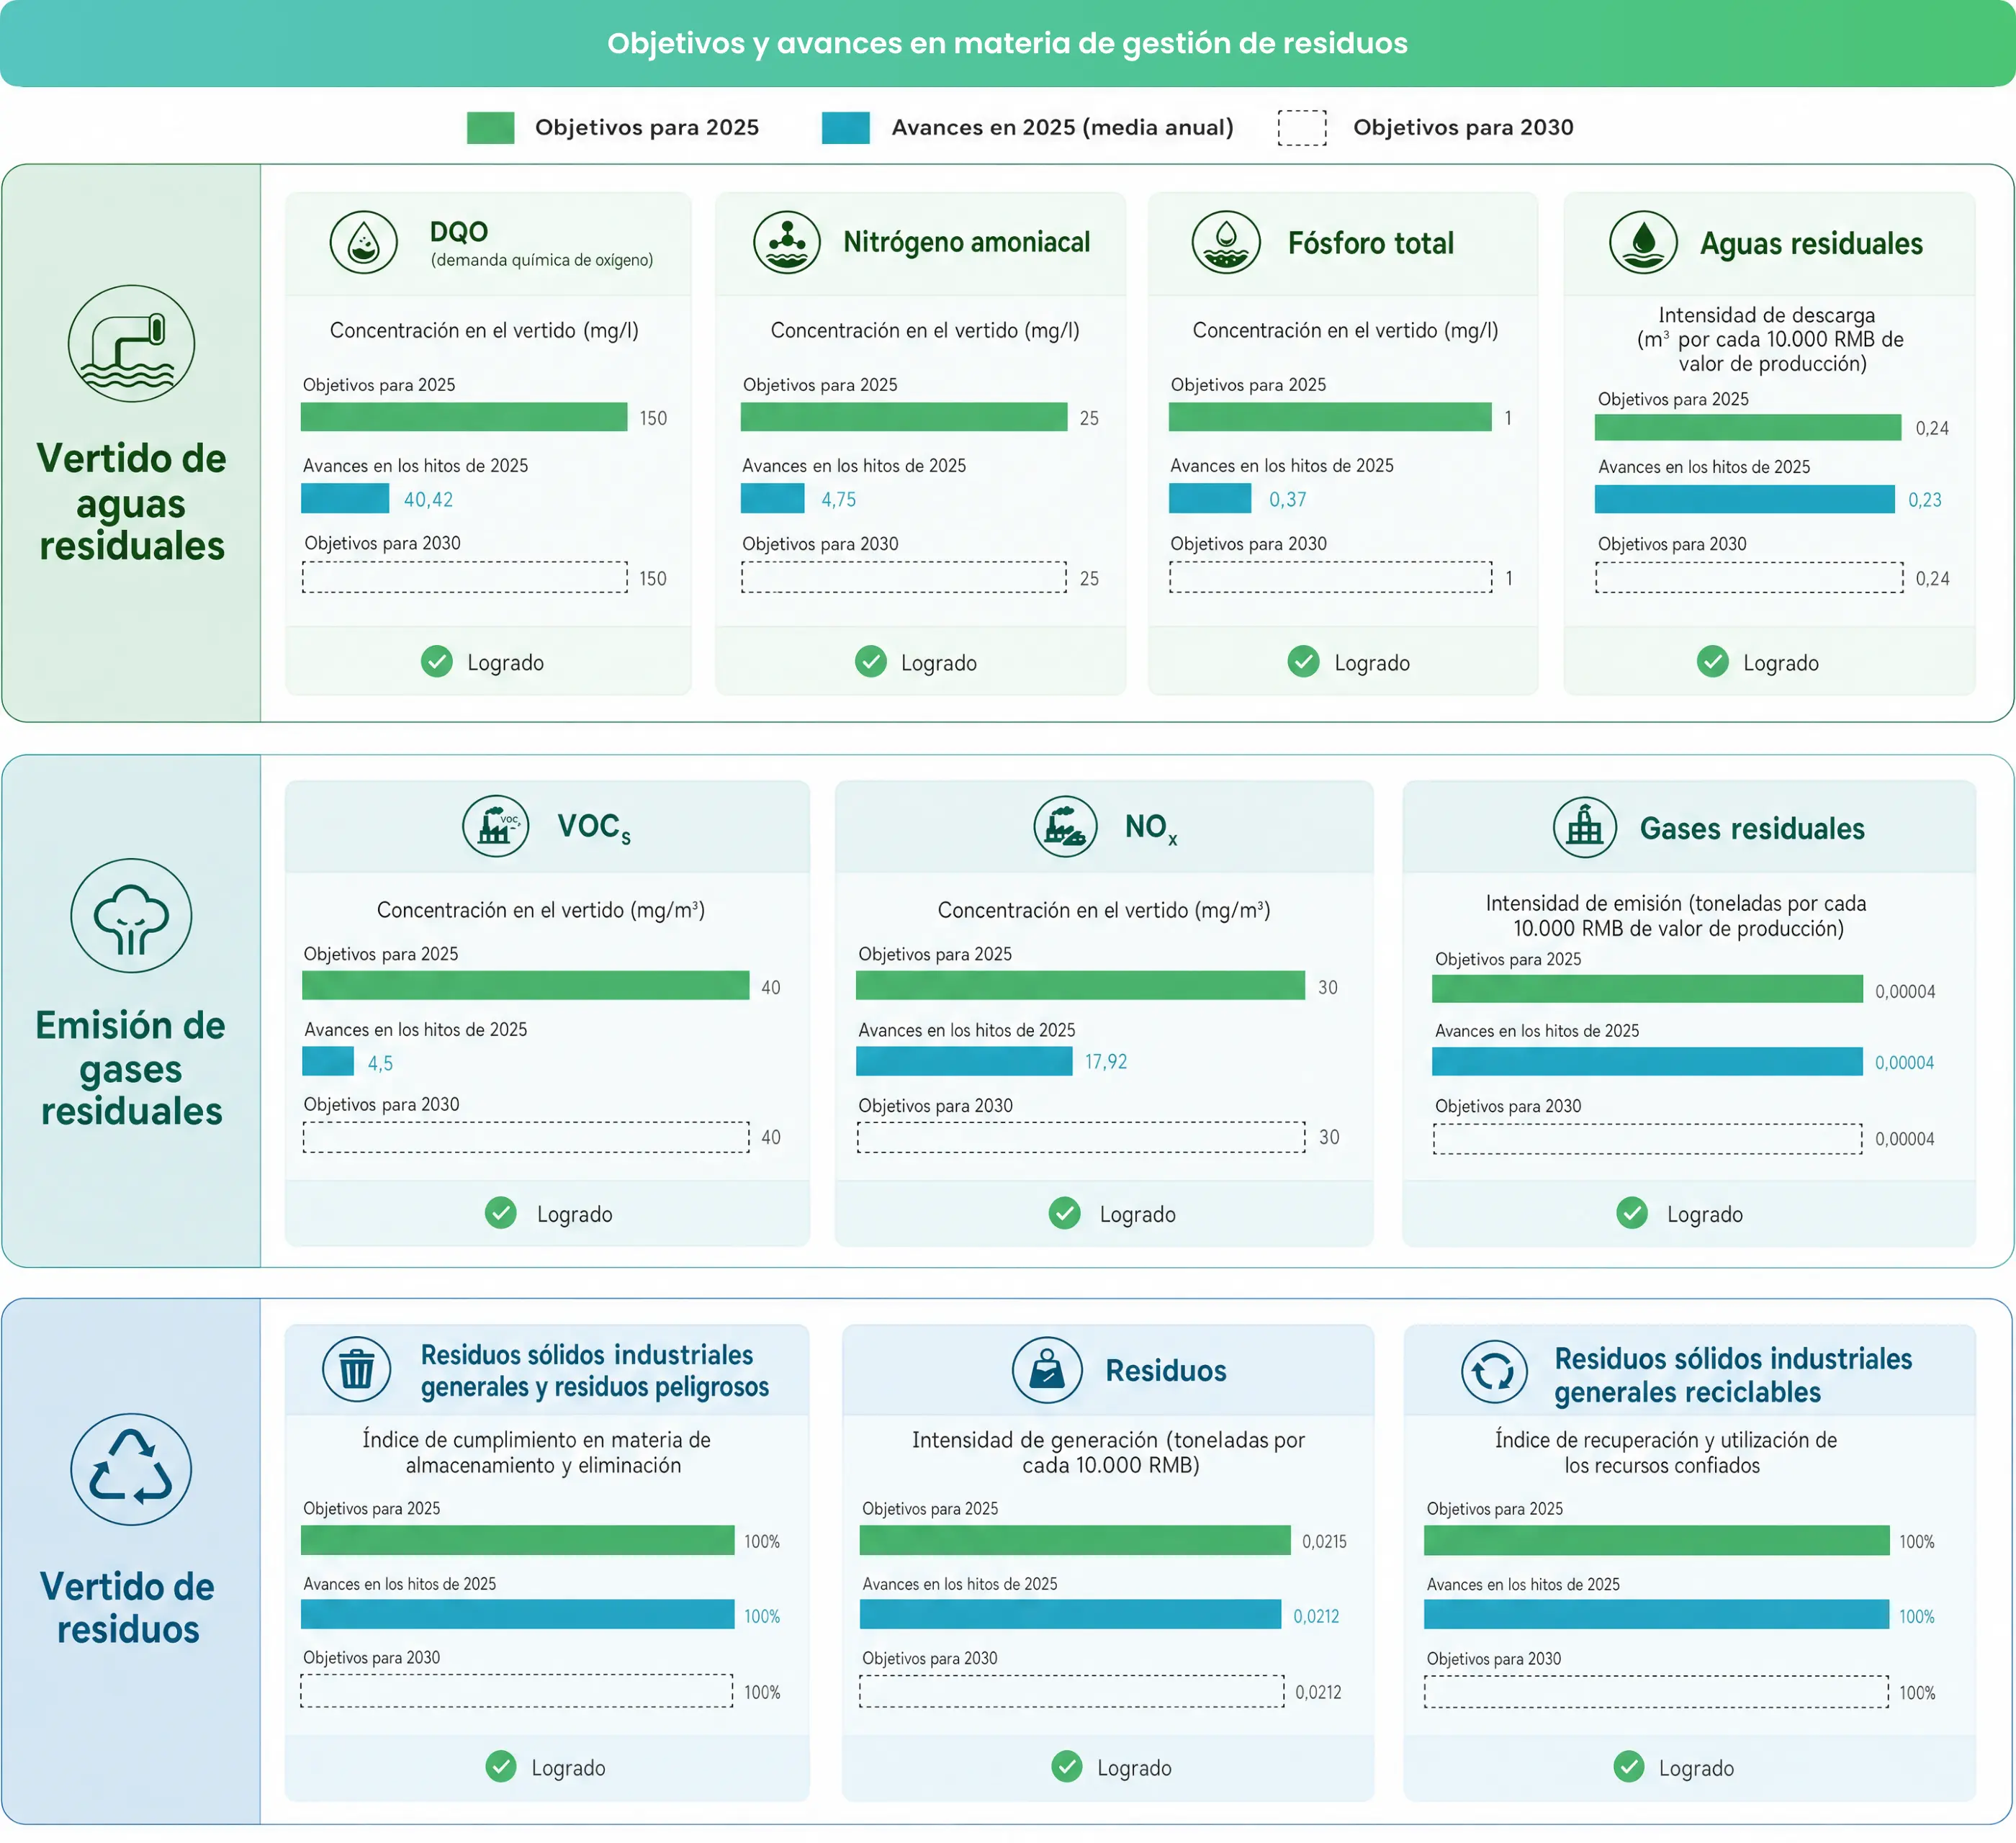Image resolution: width=2016 pixels, height=1843 pixels.
Task: Click the Logrado checkmark in the DQO card
Action: click(x=437, y=662)
